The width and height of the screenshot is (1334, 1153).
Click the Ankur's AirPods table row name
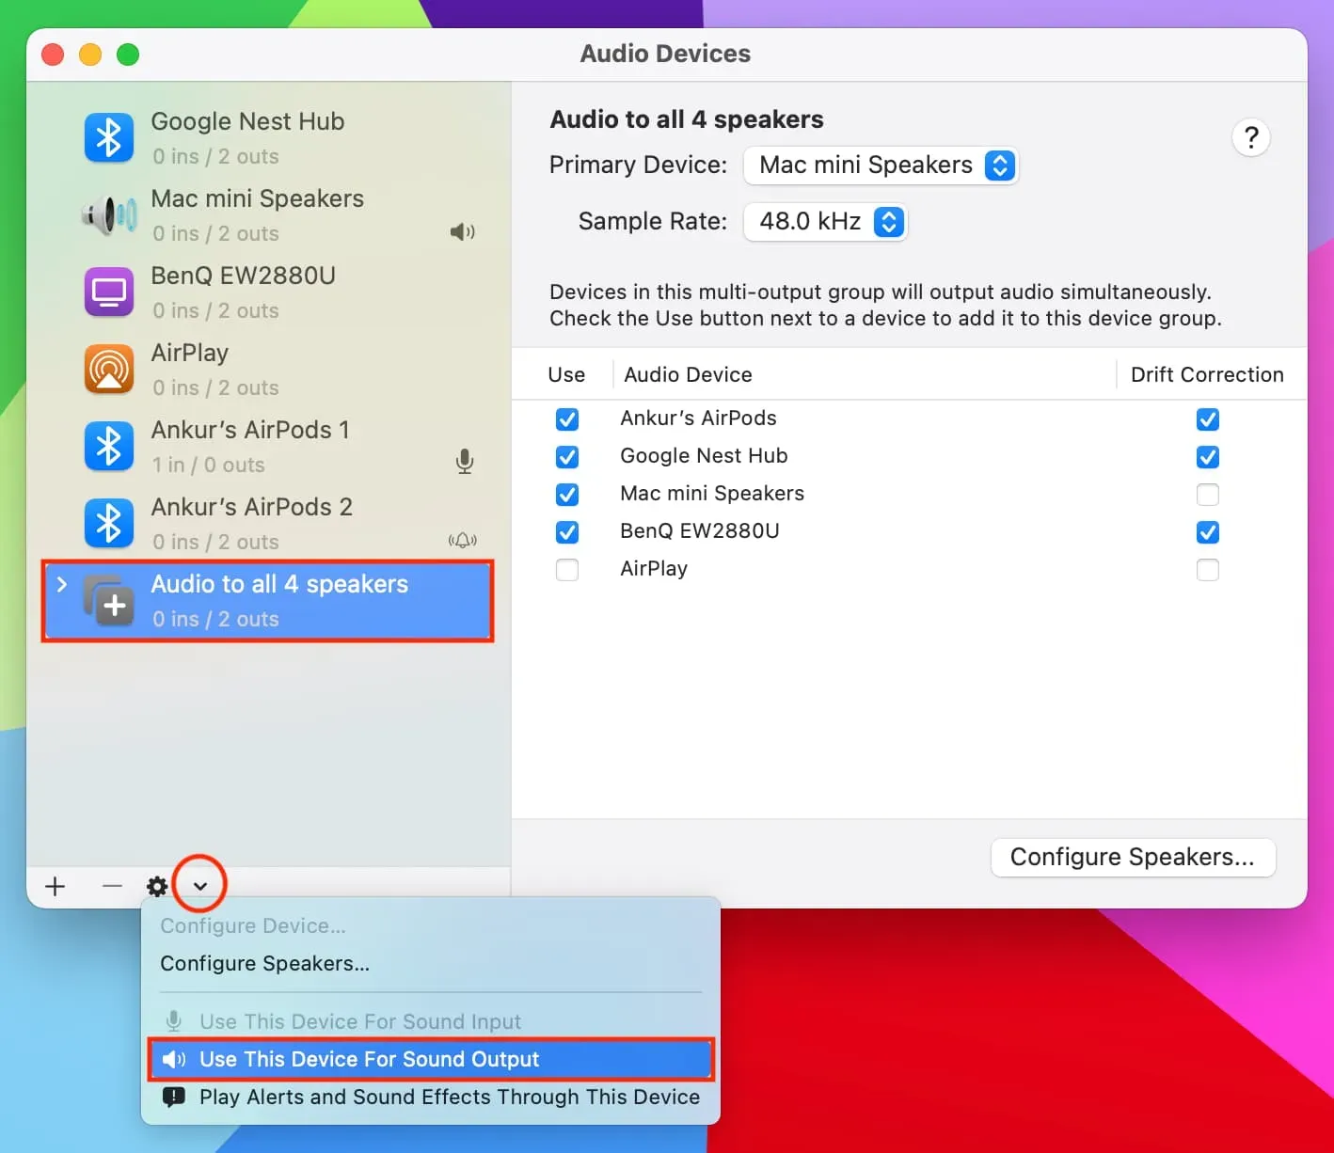tap(698, 419)
